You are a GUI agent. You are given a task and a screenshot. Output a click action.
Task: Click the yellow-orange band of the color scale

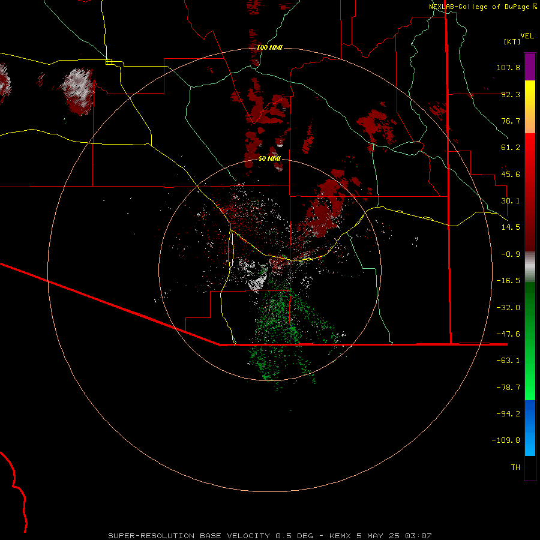(x=530, y=107)
